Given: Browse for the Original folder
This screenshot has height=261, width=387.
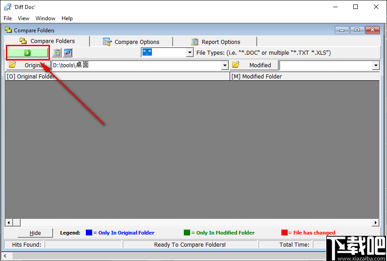Looking at the screenshot, I should [x=28, y=65].
